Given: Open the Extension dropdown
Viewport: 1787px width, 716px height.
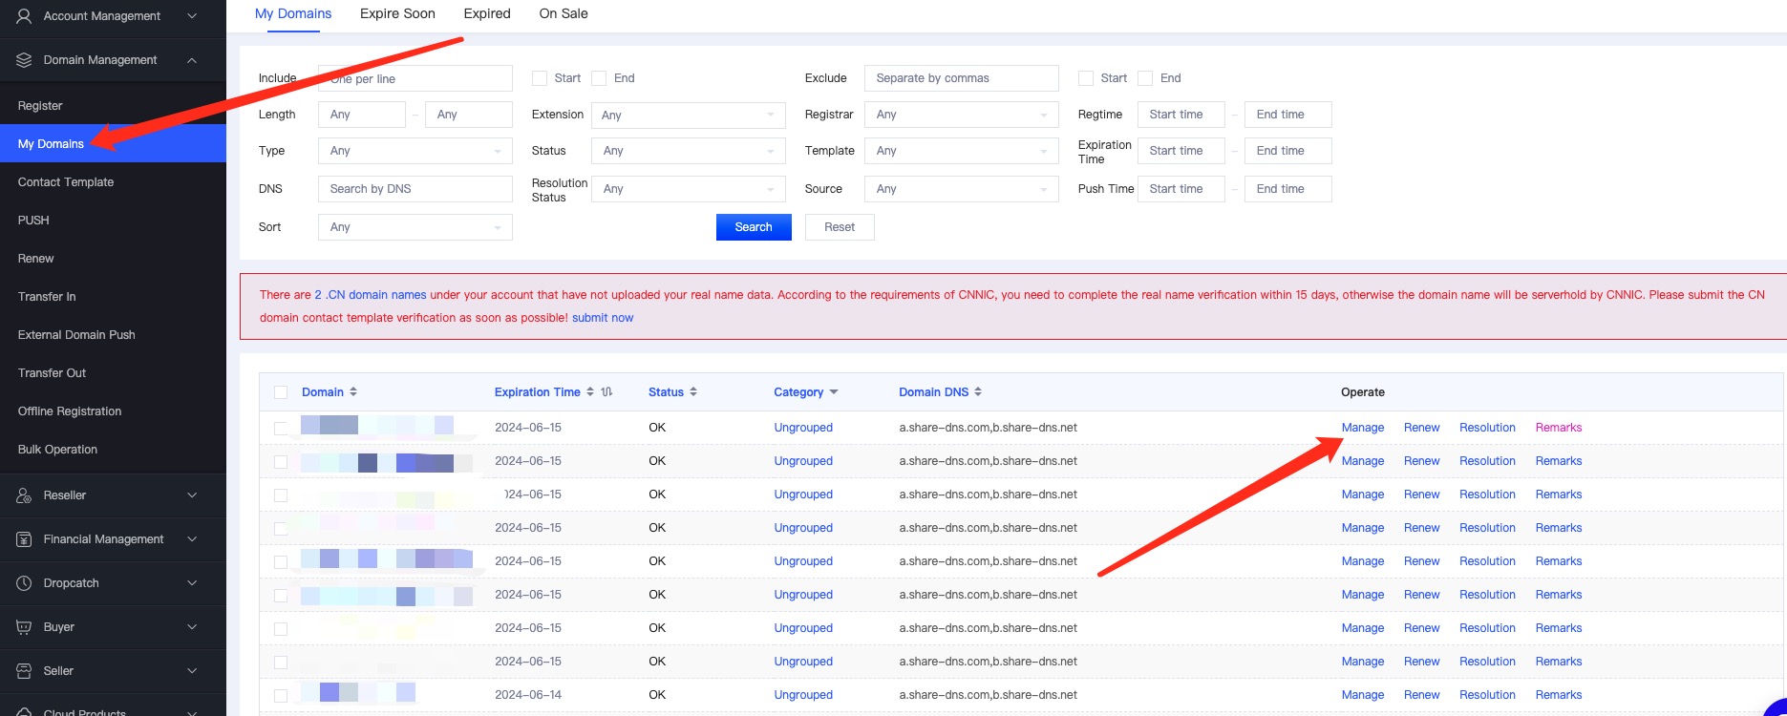Looking at the screenshot, I should coord(688,116).
